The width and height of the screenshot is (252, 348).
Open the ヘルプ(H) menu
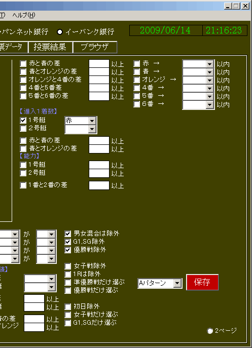click(x=23, y=15)
